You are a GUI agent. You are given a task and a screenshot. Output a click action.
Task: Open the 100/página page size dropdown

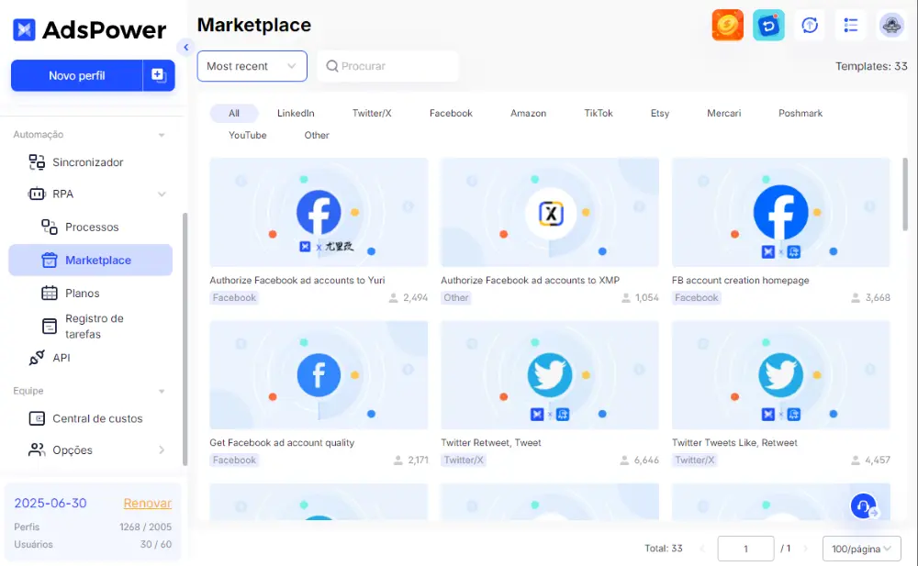pos(861,549)
